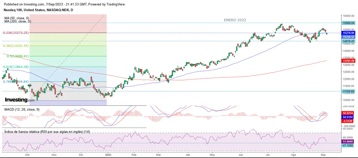Screen dimensions: 358x158
Task: Click the 15989.84 horizontal line price tag
Action: 348,23
